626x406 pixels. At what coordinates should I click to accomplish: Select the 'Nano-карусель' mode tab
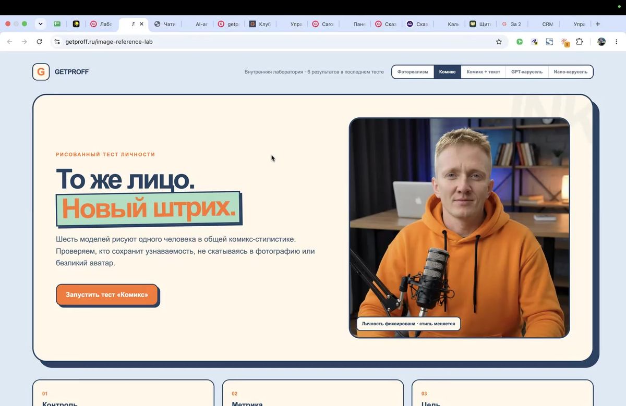(570, 72)
